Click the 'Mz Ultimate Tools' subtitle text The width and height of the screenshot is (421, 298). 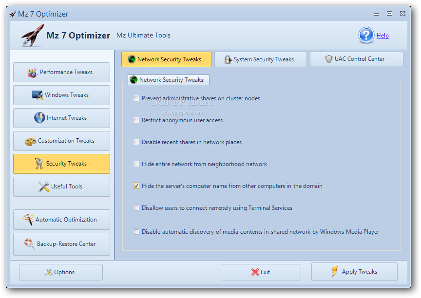(x=143, y=35)
